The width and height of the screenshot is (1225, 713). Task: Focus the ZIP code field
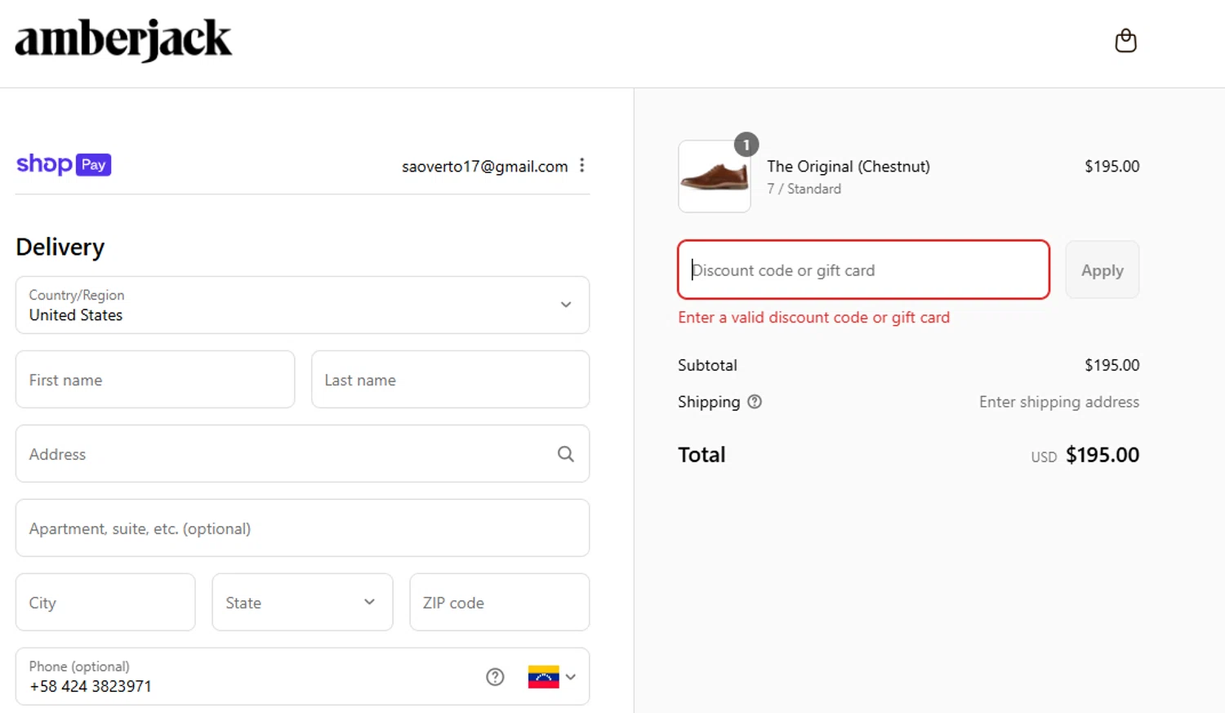[499, 602]
